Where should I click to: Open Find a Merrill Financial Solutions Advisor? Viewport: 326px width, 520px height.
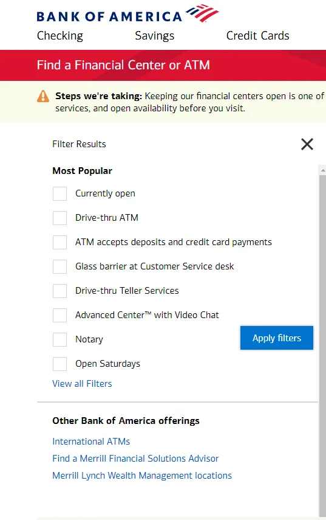pos(135,459)
